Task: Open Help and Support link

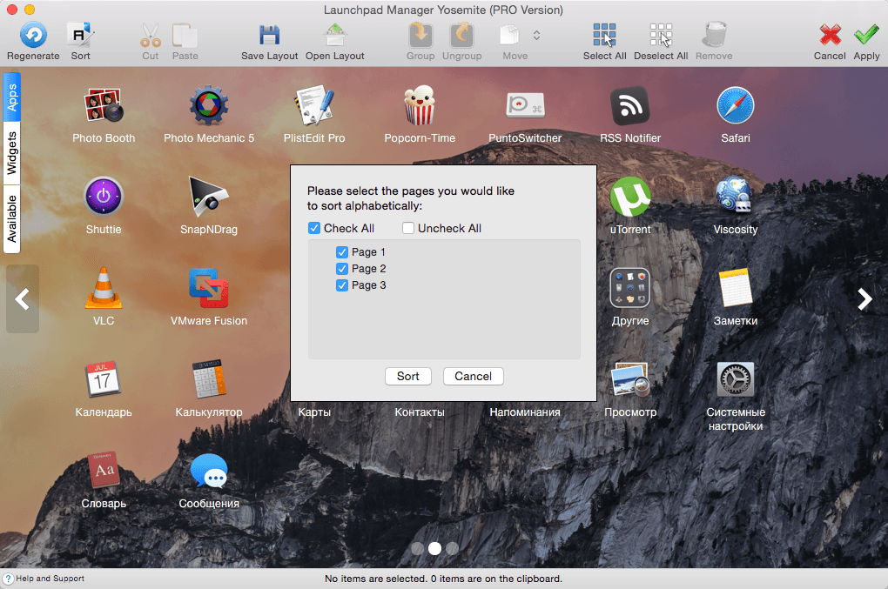Action: coord(44,579)
